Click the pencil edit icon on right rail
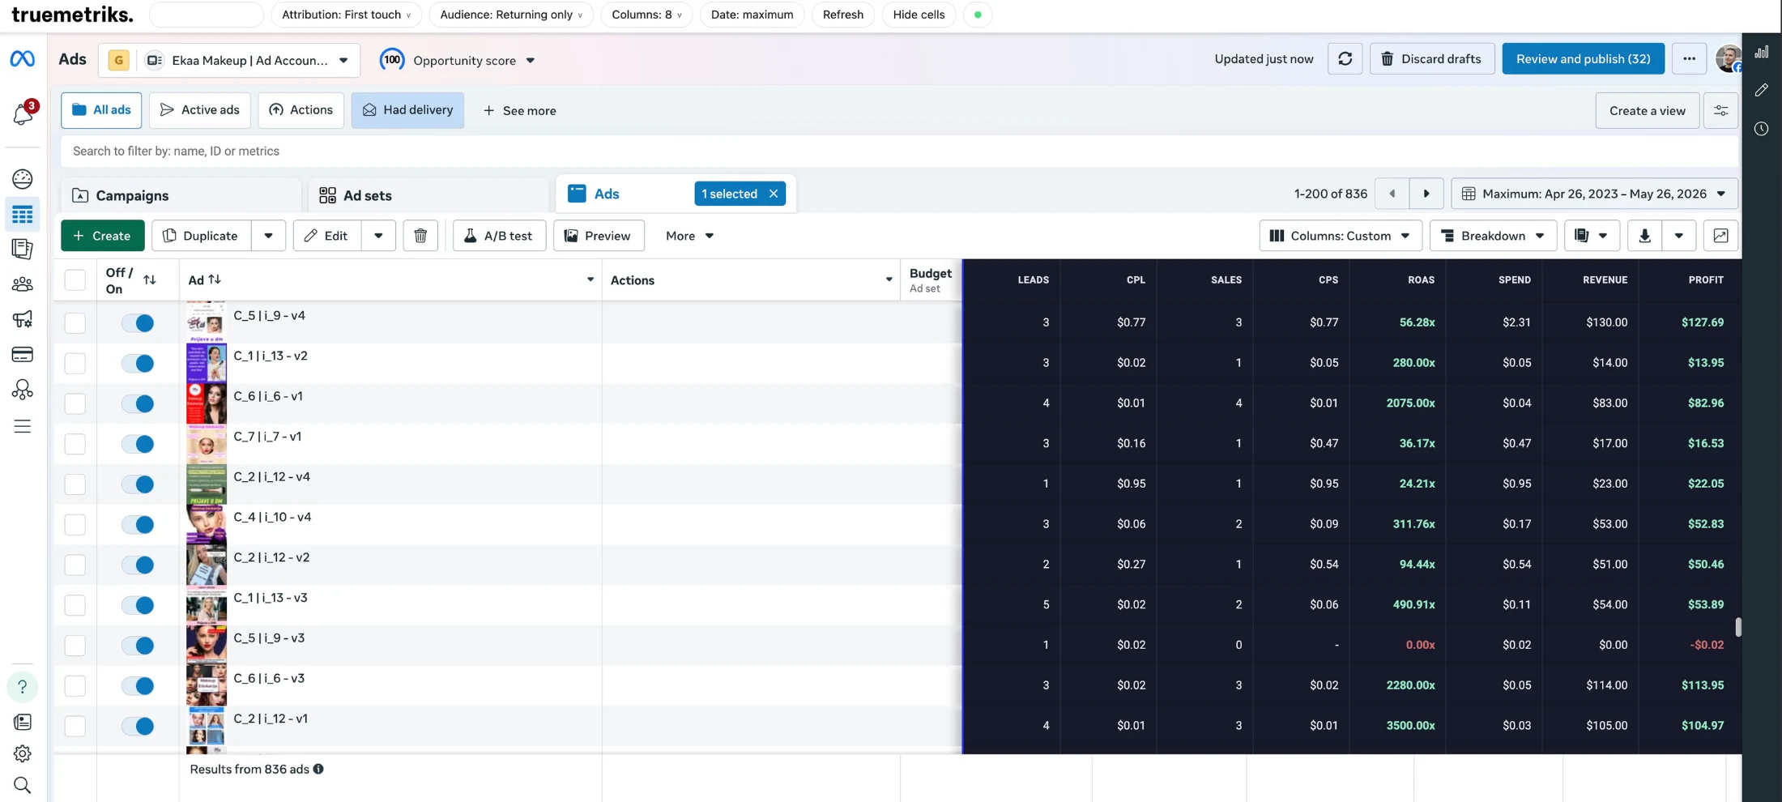Viewport: 1782px width, 802px height. [x=1761, y=90]
